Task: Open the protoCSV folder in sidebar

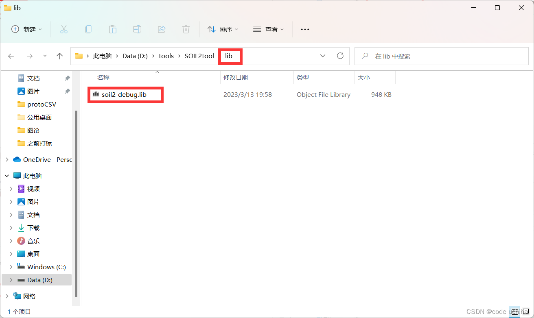Action: pos(42,104)
